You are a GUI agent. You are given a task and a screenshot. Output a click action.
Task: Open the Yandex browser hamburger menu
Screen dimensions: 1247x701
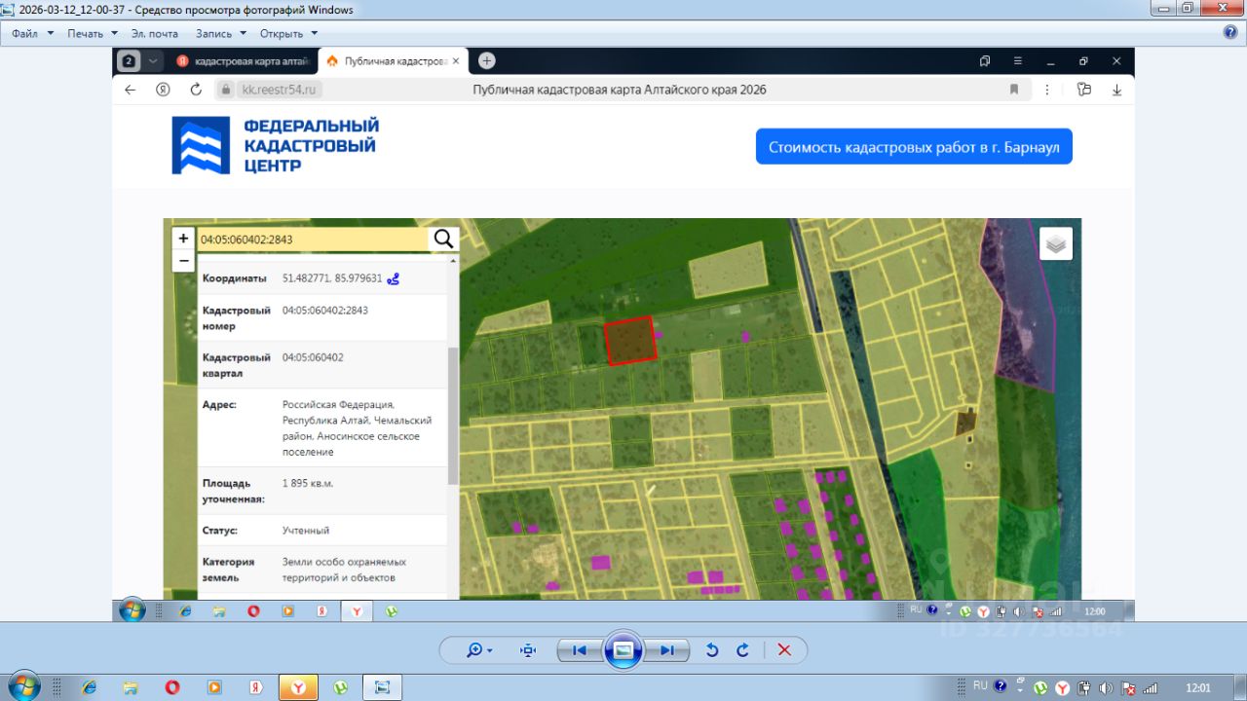coord(1017,60)
